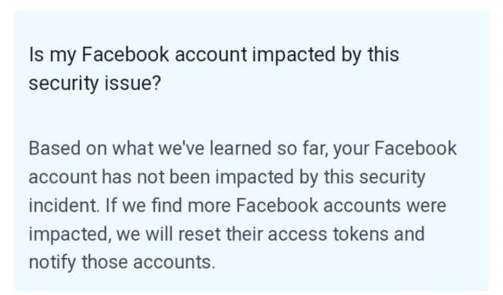Click "account has not been impacted" text
The height and width of the screenshot is (295, 503).
click(x=161, y=177)
